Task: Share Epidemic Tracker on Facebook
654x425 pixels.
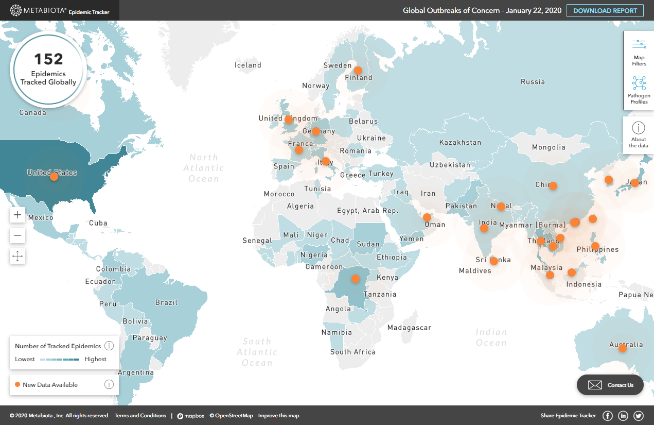Action: (607, 416)
